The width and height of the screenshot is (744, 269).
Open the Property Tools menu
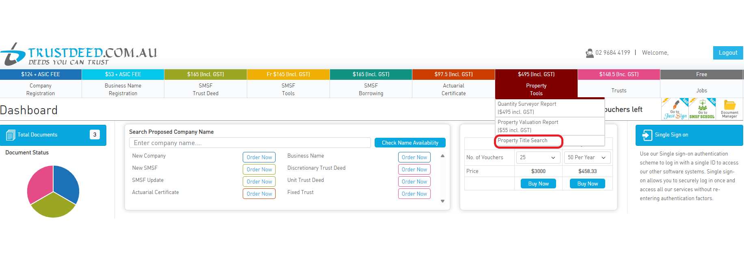click(x=536, y=89)
